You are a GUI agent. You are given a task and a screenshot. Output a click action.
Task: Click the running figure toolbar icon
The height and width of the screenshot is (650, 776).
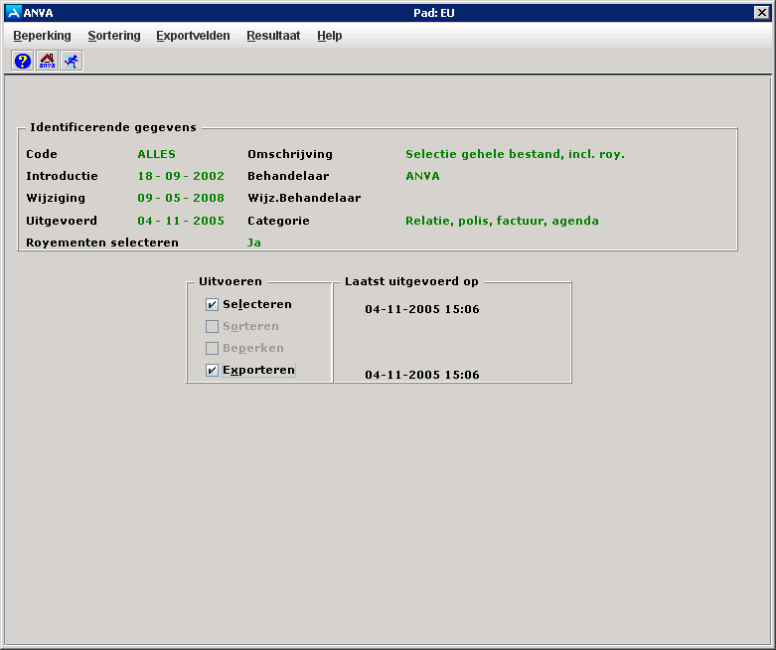tap(72, 61)
